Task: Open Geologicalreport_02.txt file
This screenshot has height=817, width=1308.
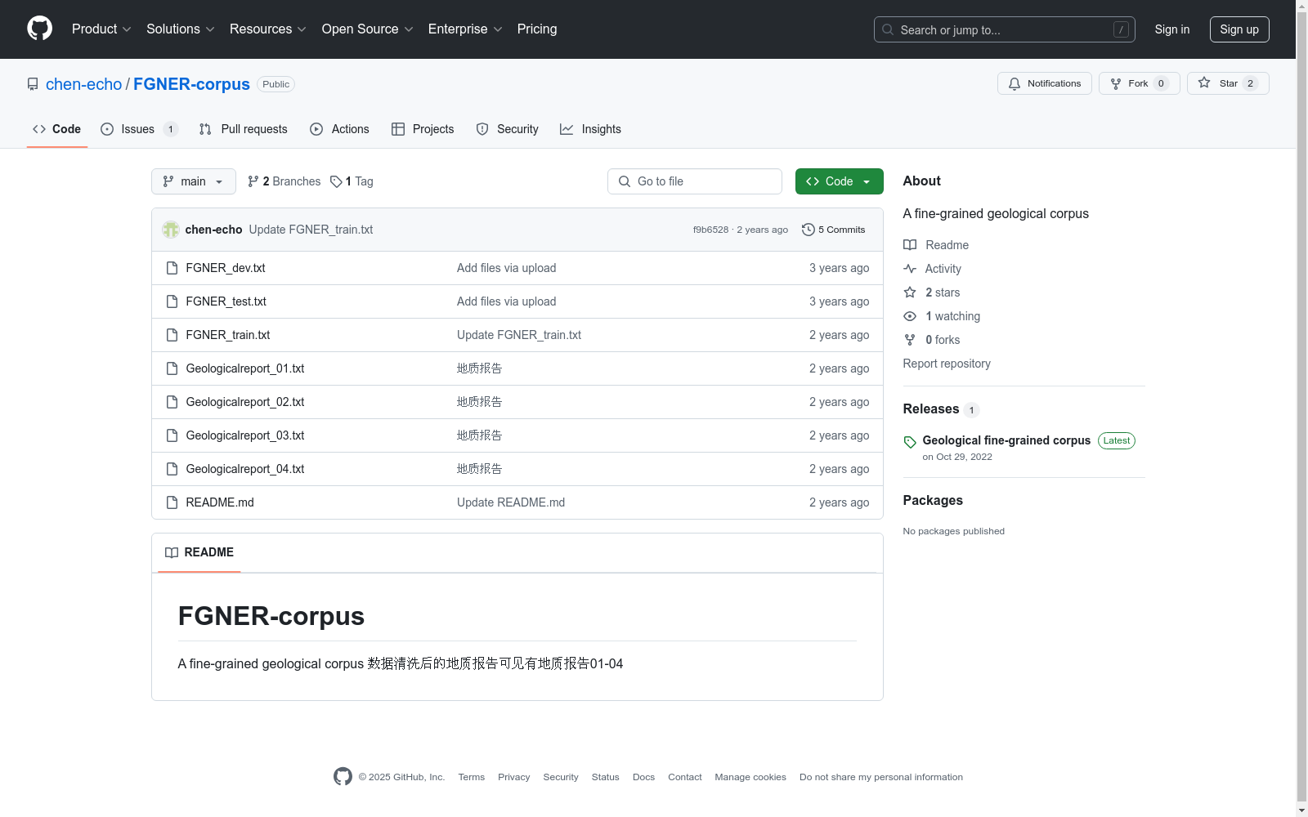Action: point(245,402)
